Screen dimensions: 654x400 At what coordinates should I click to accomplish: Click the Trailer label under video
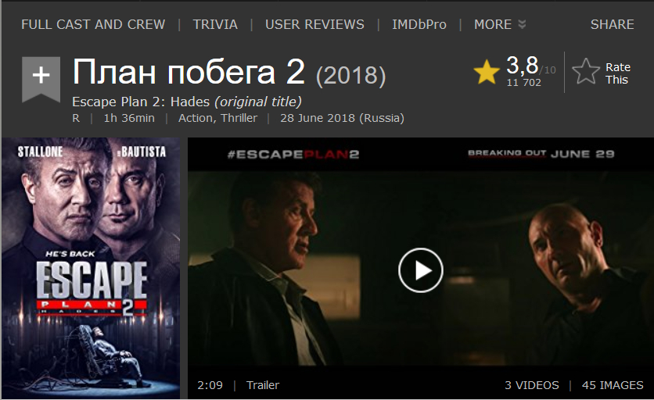tap(263, 385)
